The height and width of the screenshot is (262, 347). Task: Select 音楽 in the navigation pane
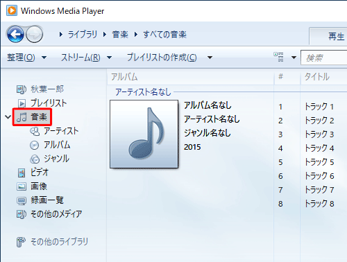tap(39, 117)
